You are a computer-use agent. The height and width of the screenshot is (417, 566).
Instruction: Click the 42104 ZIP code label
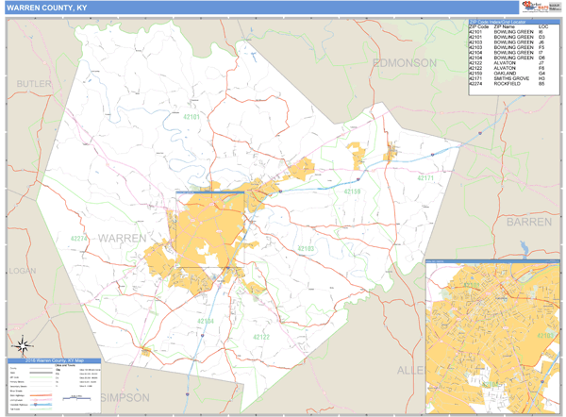click(x=206, y=322)
